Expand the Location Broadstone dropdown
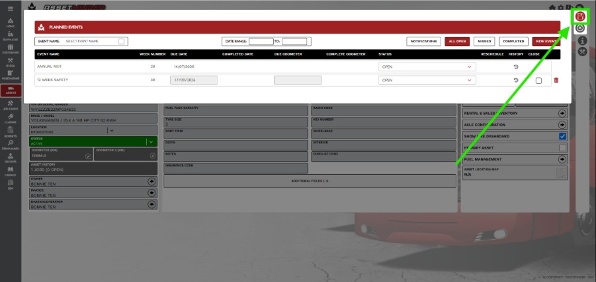 112,131
